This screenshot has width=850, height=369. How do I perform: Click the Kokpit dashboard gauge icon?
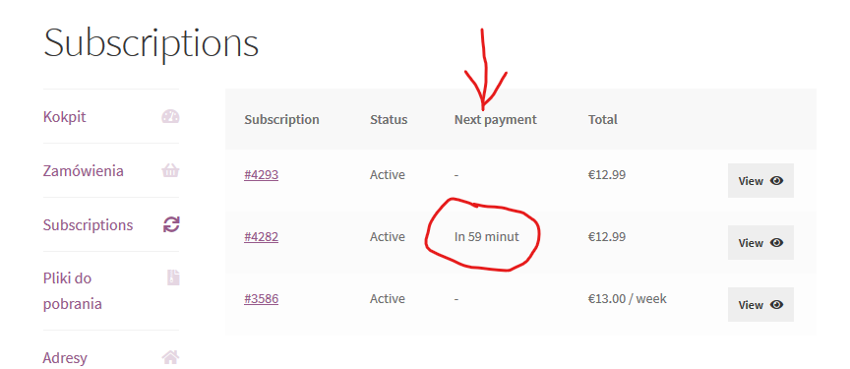pyautogui.click(x=170, y=116)
